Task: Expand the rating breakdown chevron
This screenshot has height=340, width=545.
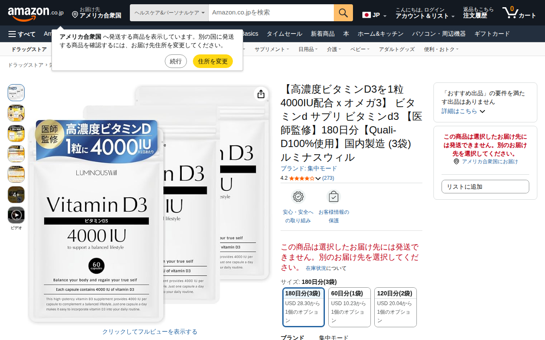Action: point(318,178)
